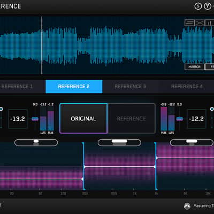The height and width of the screenshot is (214, 214).
Task: Click the low band stereo width pill
Action: pos(36,142)
